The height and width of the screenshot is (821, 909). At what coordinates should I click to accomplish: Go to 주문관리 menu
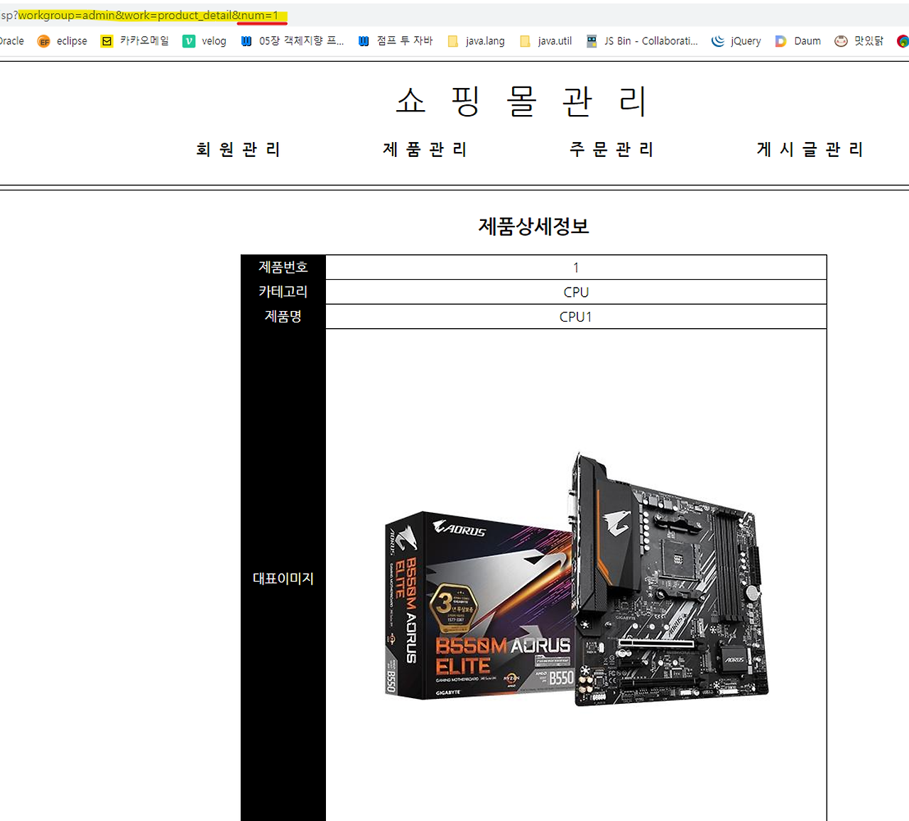point(611,149)
